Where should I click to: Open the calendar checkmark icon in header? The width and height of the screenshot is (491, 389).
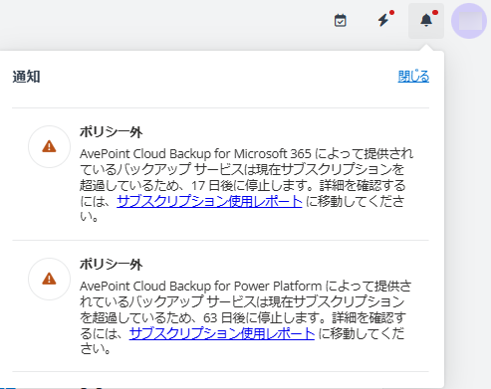(341, 21)
